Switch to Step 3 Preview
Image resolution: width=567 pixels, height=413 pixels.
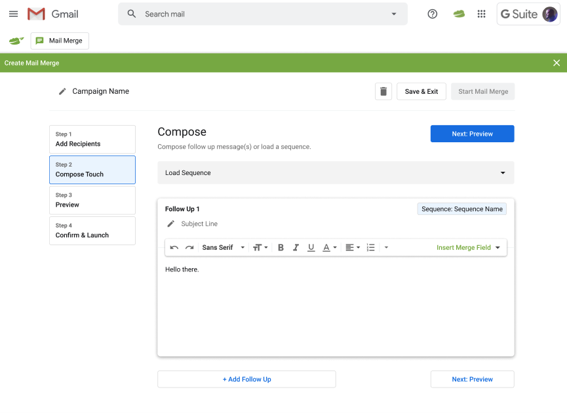click(92, 201)
